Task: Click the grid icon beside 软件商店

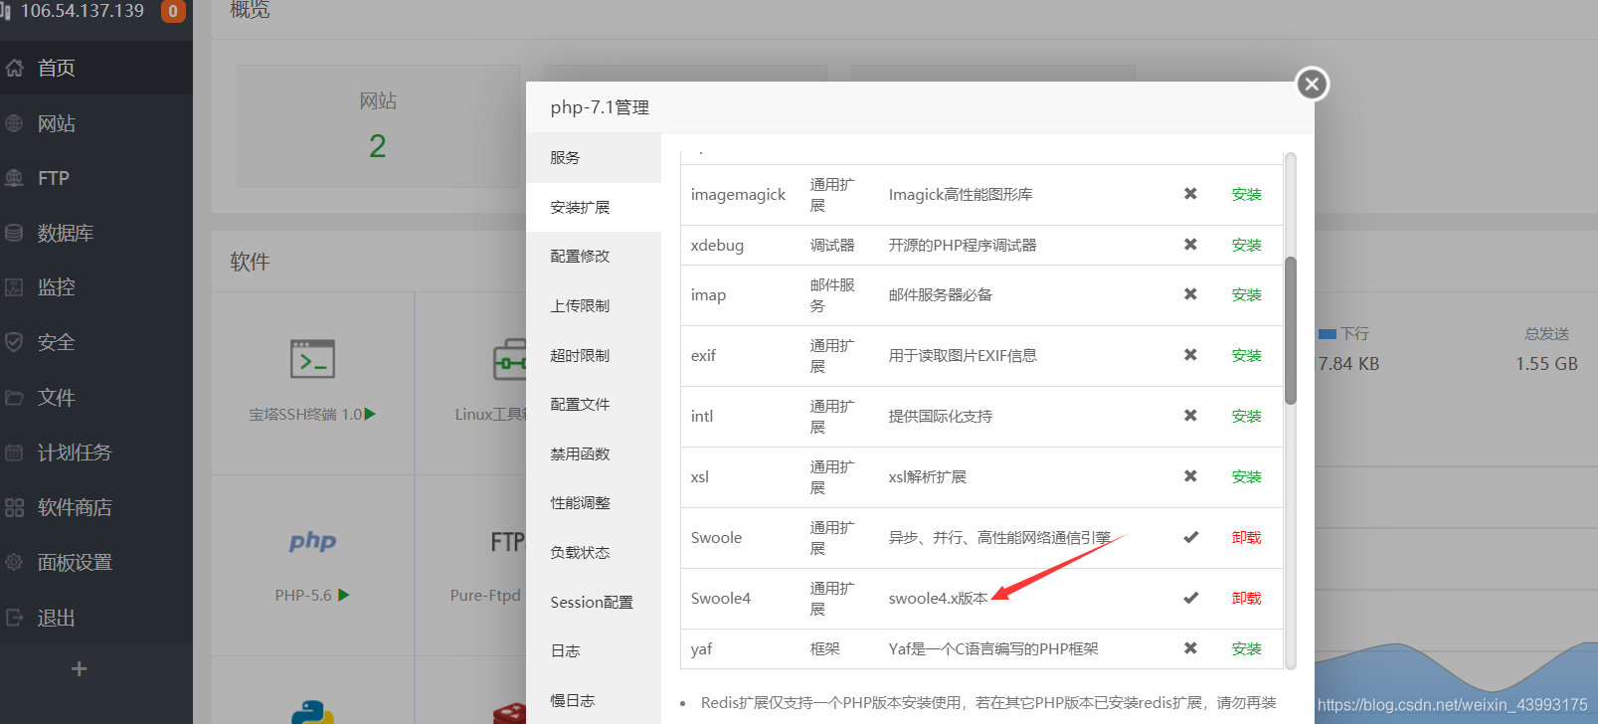Action: click(14, 507)
